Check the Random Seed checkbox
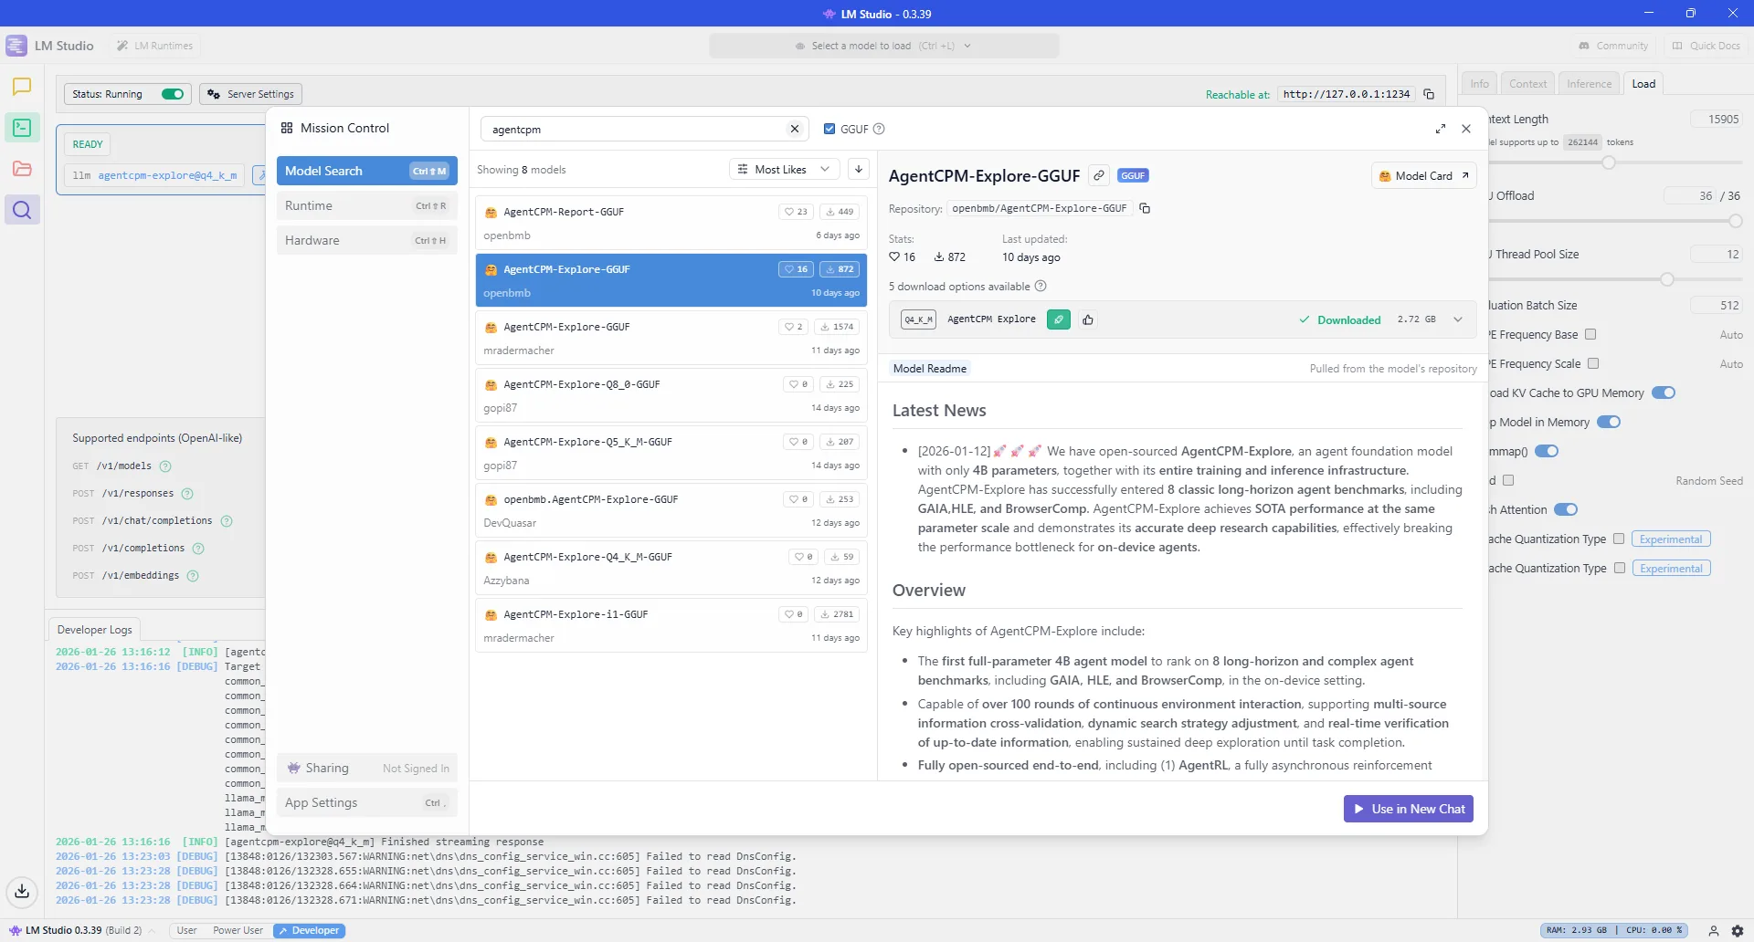The height and width of the screenshot is (942, 1754). 1508,480
